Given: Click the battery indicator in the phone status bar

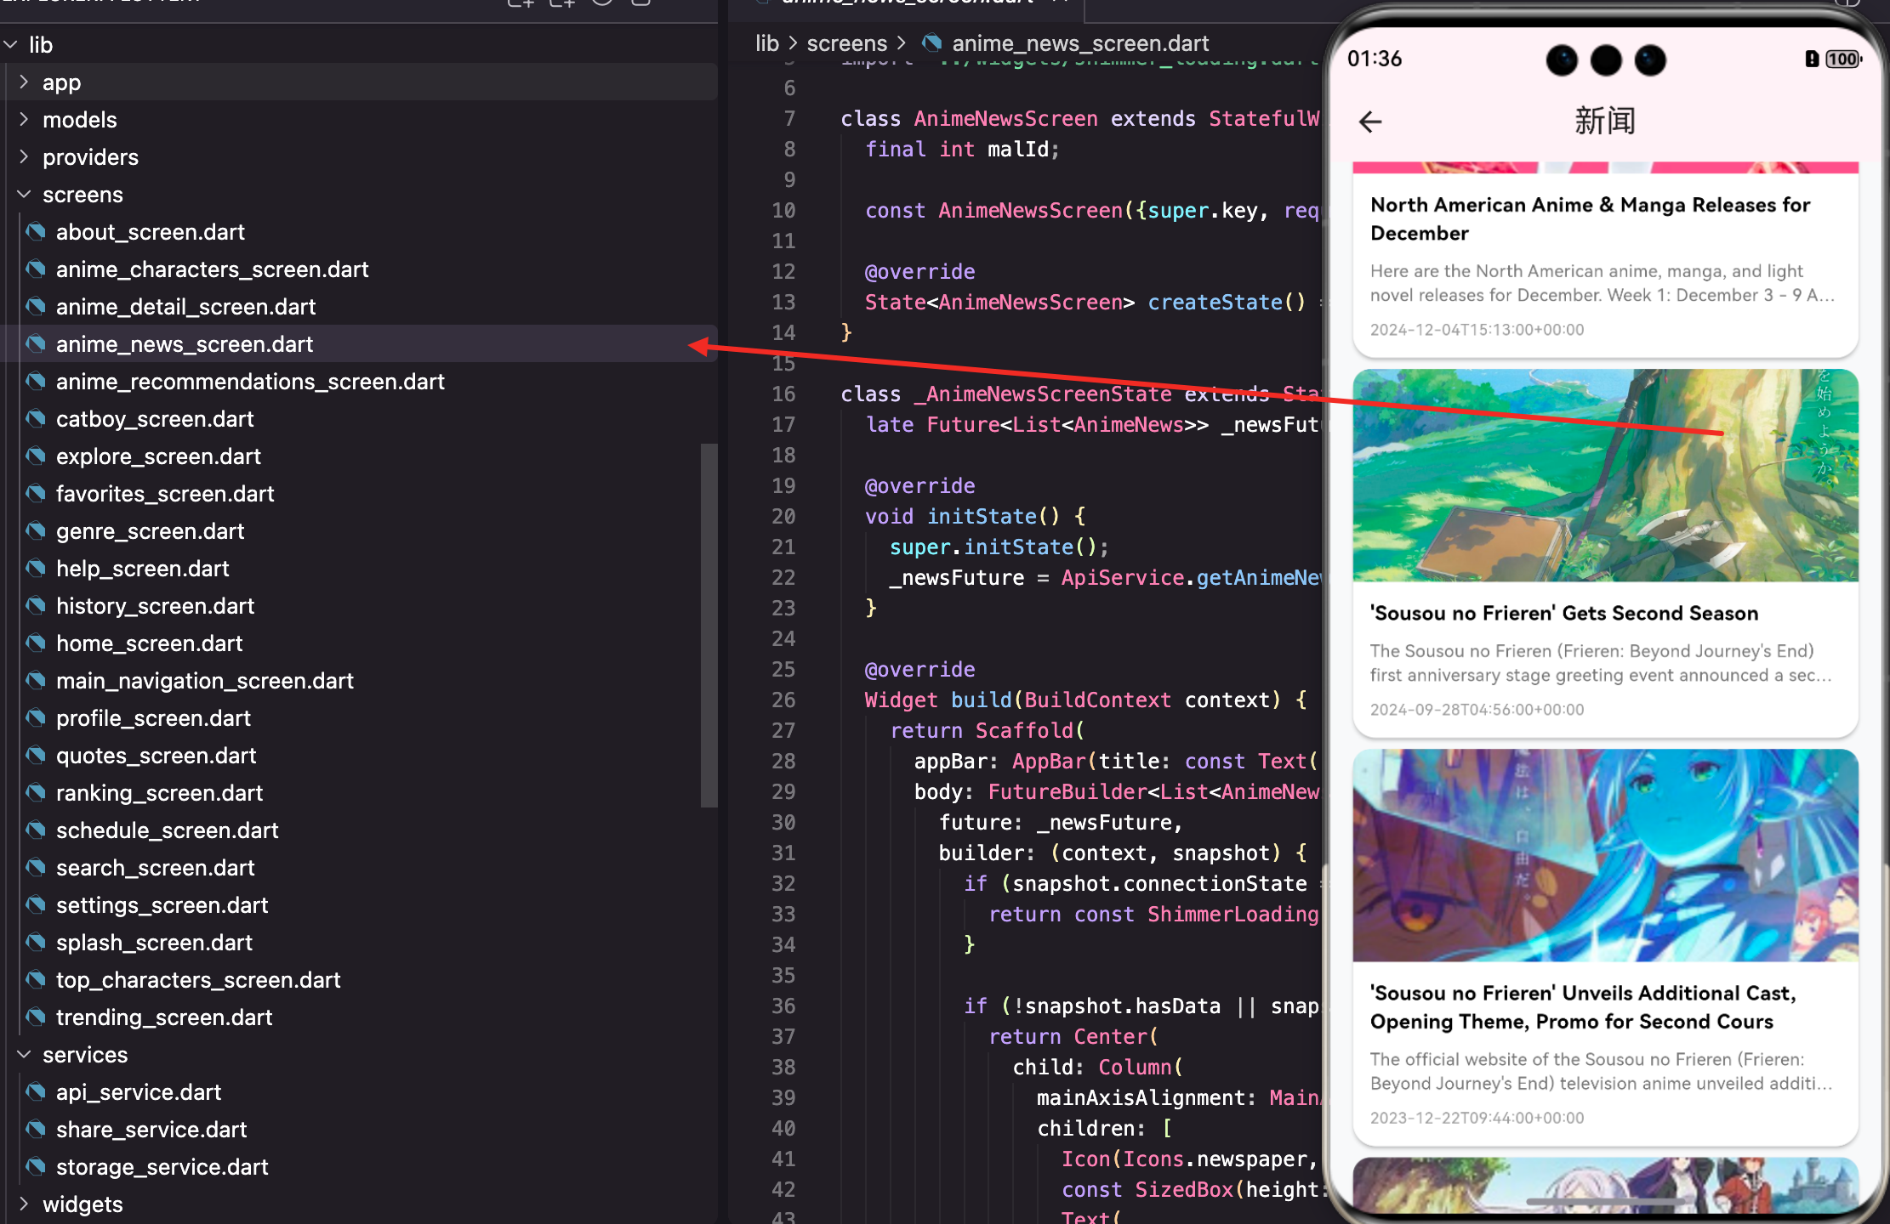Looking at the screenshot, I should pos(1842,59).
